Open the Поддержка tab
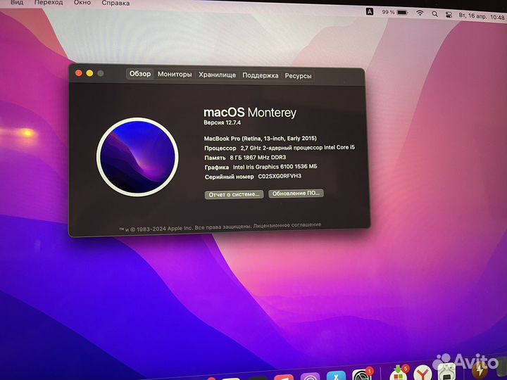The image size is (507, 380). [261, 75]
